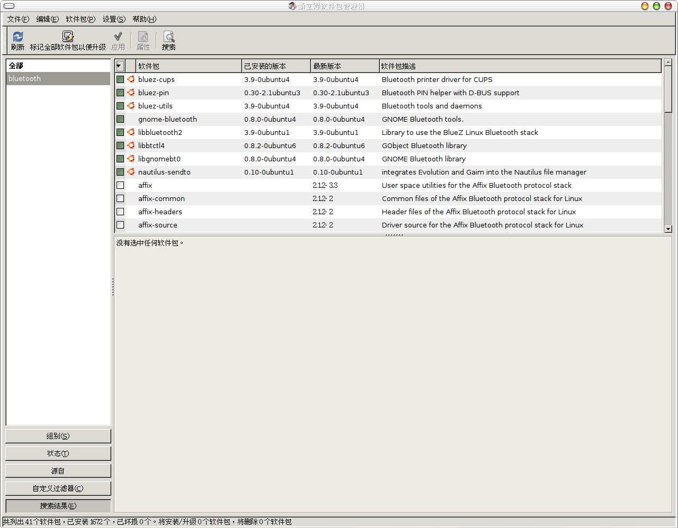
Task: Toggle status box for libbluetooth2
Action: [x=120, y=132]
